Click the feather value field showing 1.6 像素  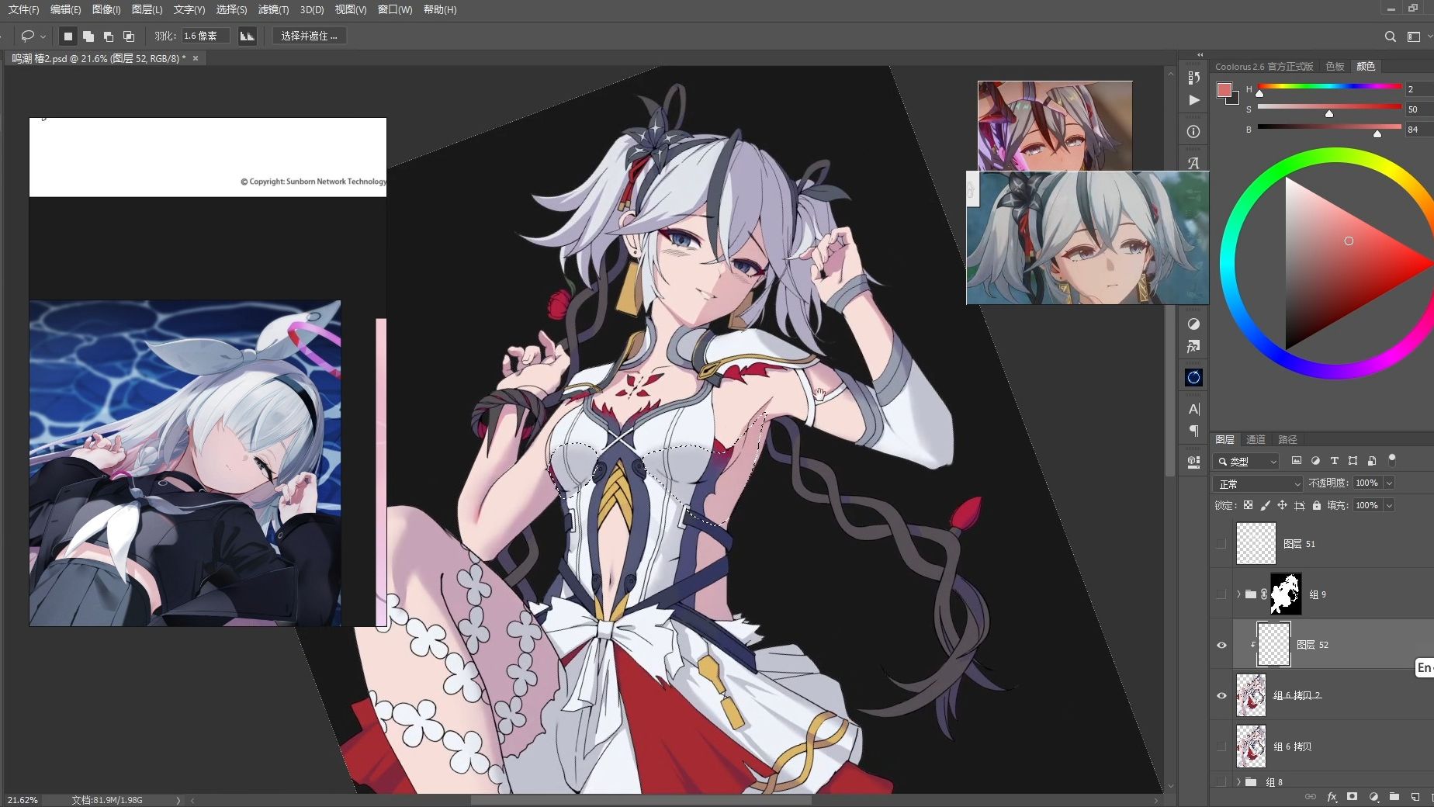coord(205,36)
